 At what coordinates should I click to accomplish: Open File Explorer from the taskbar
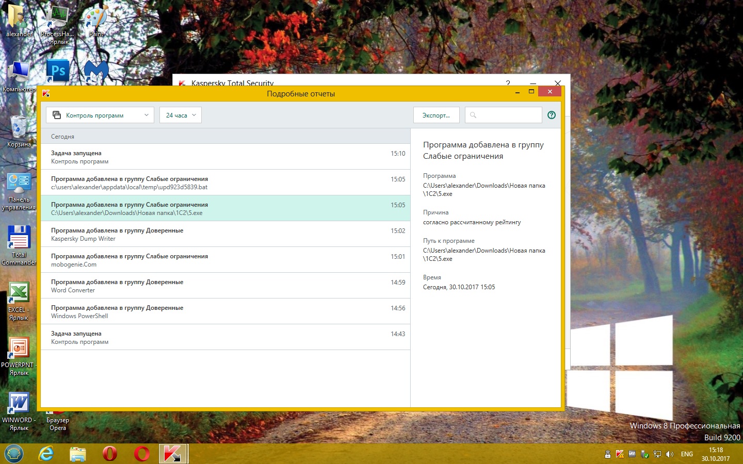(x=78, y=454)
